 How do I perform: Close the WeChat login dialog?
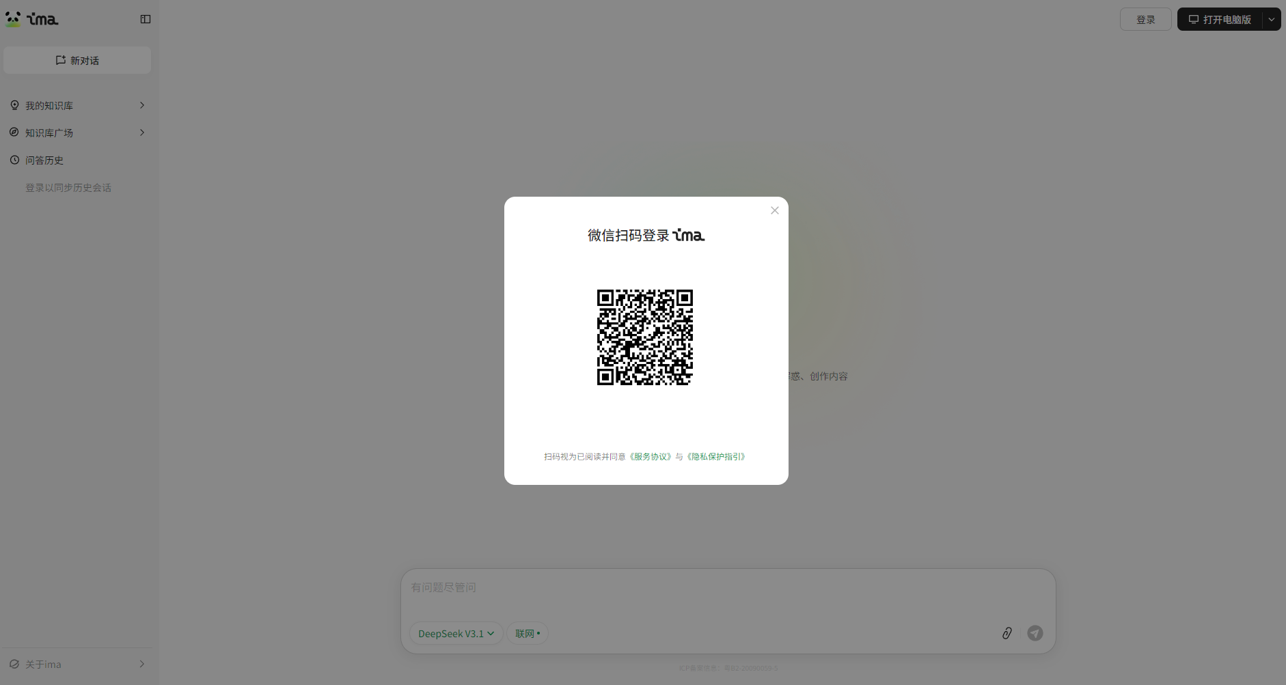[x=774, y=210]
